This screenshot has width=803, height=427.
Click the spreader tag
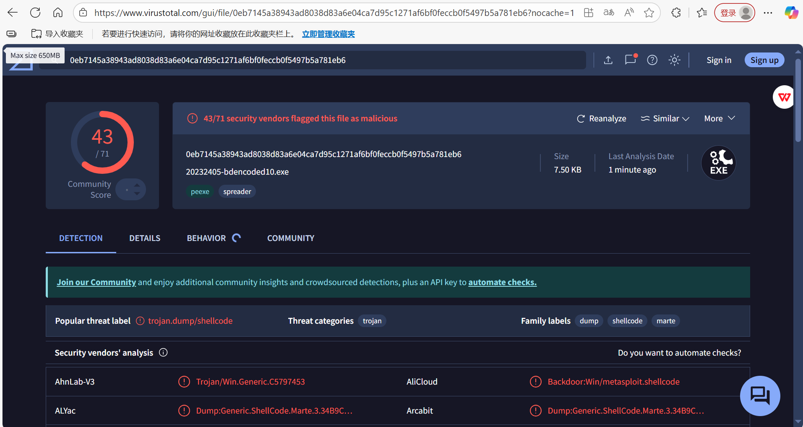point(237,191)
